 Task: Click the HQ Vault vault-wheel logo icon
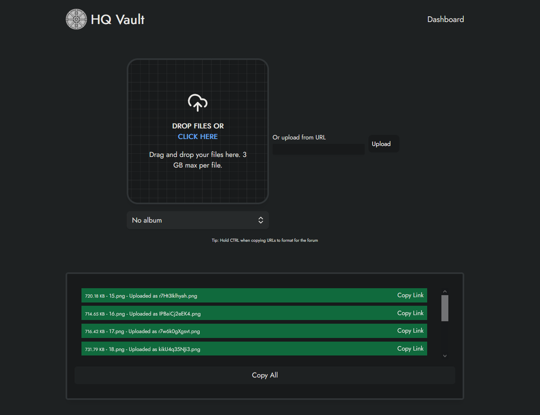76,19
